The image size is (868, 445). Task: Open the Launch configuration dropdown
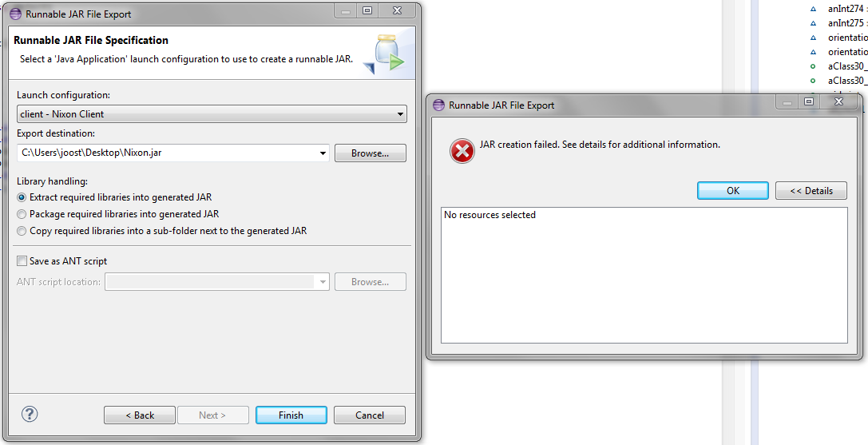click(x=212, y=114)
